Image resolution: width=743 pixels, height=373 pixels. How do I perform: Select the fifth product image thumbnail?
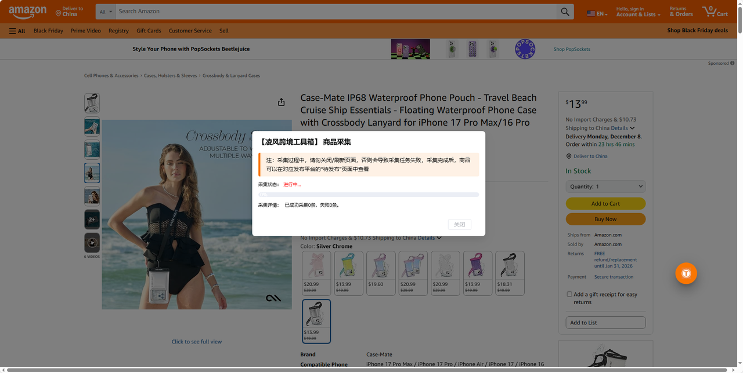coord(92,196)
